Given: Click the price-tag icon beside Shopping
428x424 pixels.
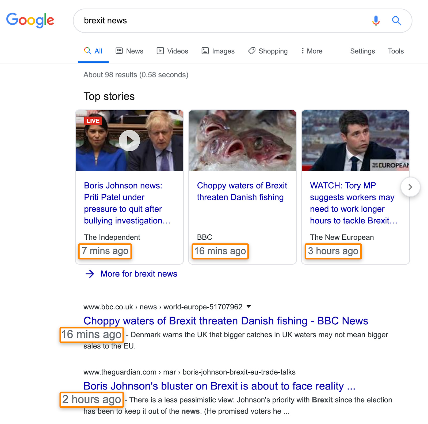Looking at the screenshot, I should point(251,51).
